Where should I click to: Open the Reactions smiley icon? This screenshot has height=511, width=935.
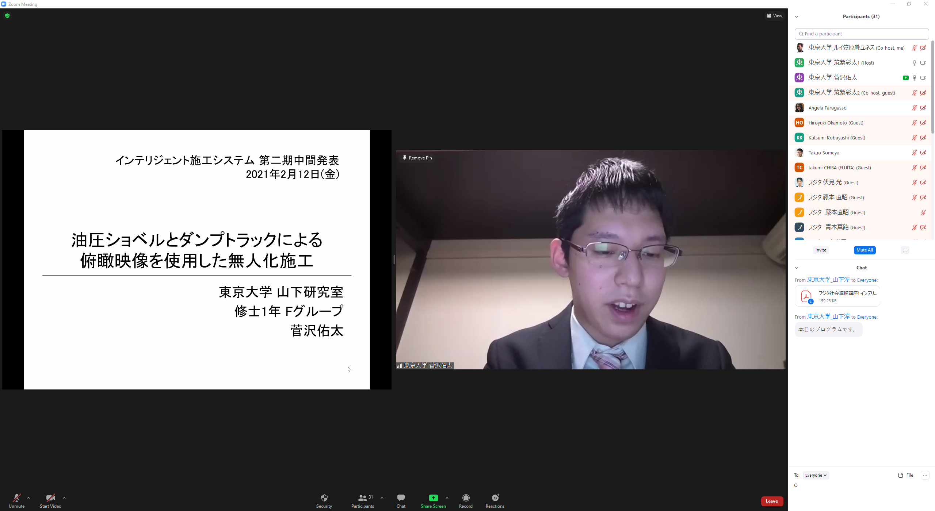(495, 498)
